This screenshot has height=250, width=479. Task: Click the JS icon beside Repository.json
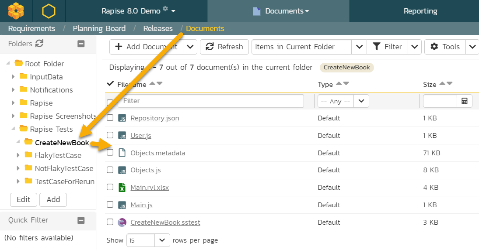(x=122, y=118)
